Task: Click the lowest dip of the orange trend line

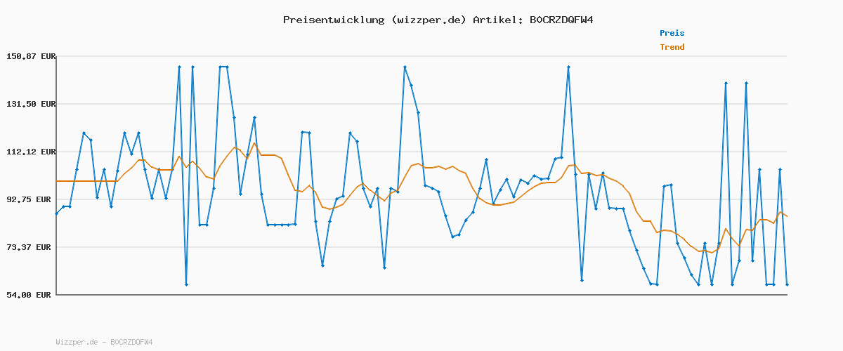Action: click(x=712, y=253)
